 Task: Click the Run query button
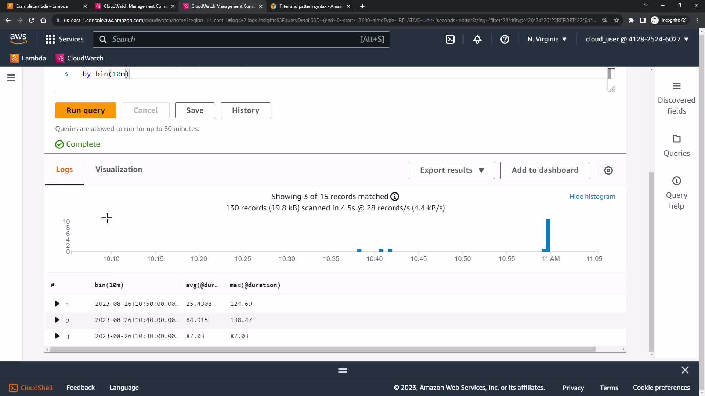pos(86,110)
